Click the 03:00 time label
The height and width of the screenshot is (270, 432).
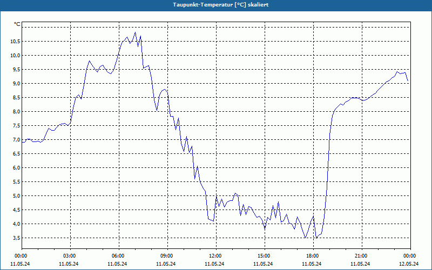tap(70, 256)
